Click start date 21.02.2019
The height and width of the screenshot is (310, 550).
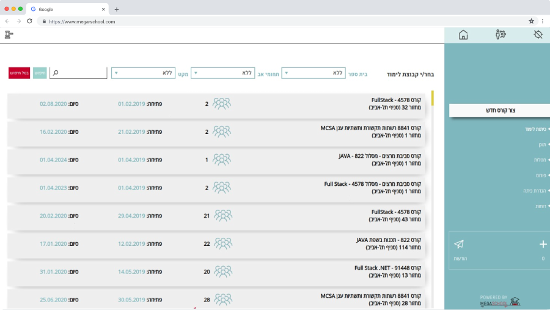click(x=131, y=132)
